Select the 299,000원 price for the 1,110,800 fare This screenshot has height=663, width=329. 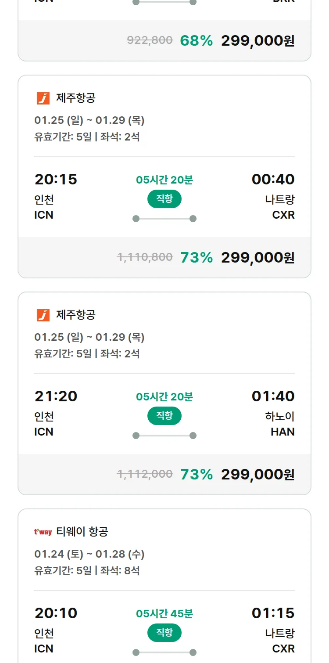pos(257,258)
